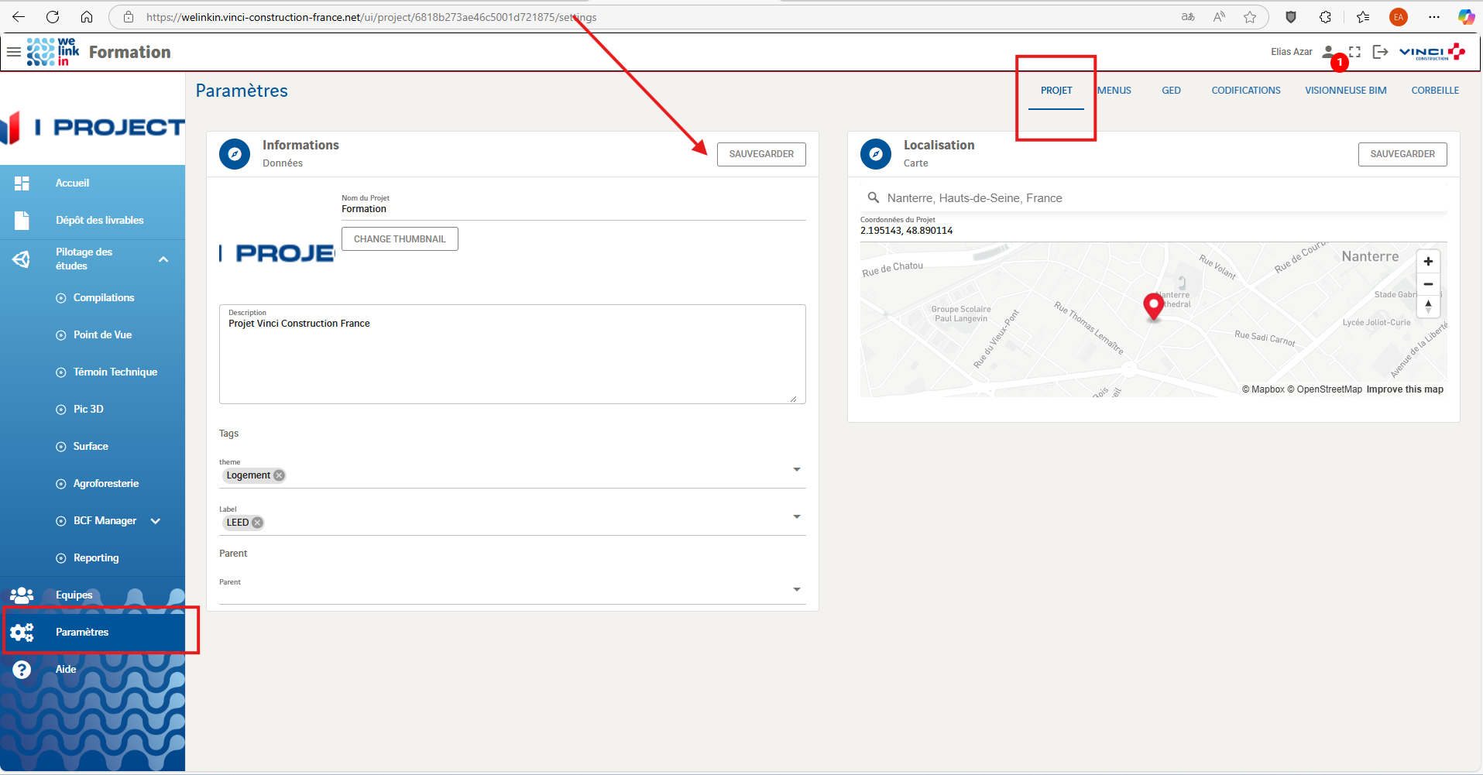Reset map bearing with compass button
The image size is (1483, 775).
[x=1428, y=306]
